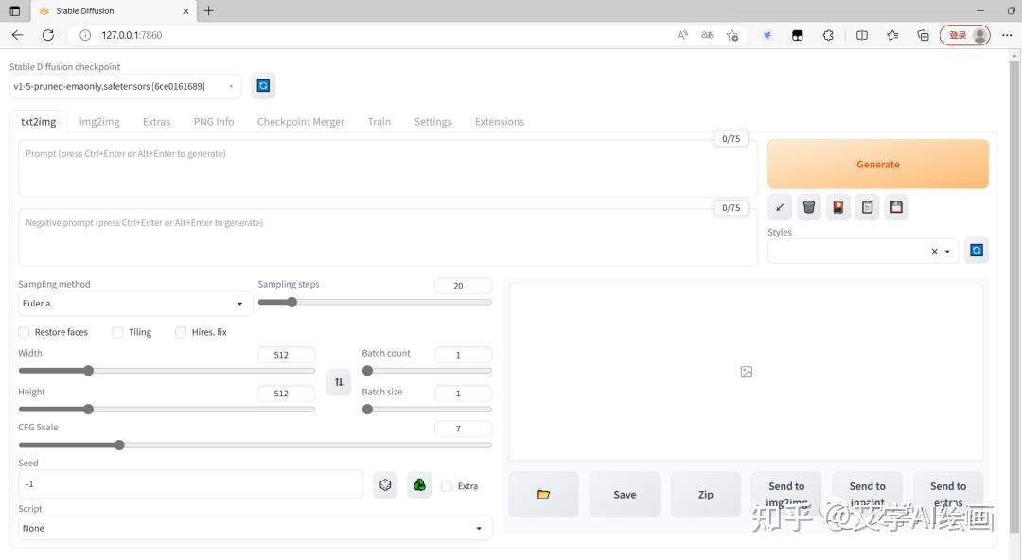
Task: Click the Height slider handle
Action: (89, 409)
